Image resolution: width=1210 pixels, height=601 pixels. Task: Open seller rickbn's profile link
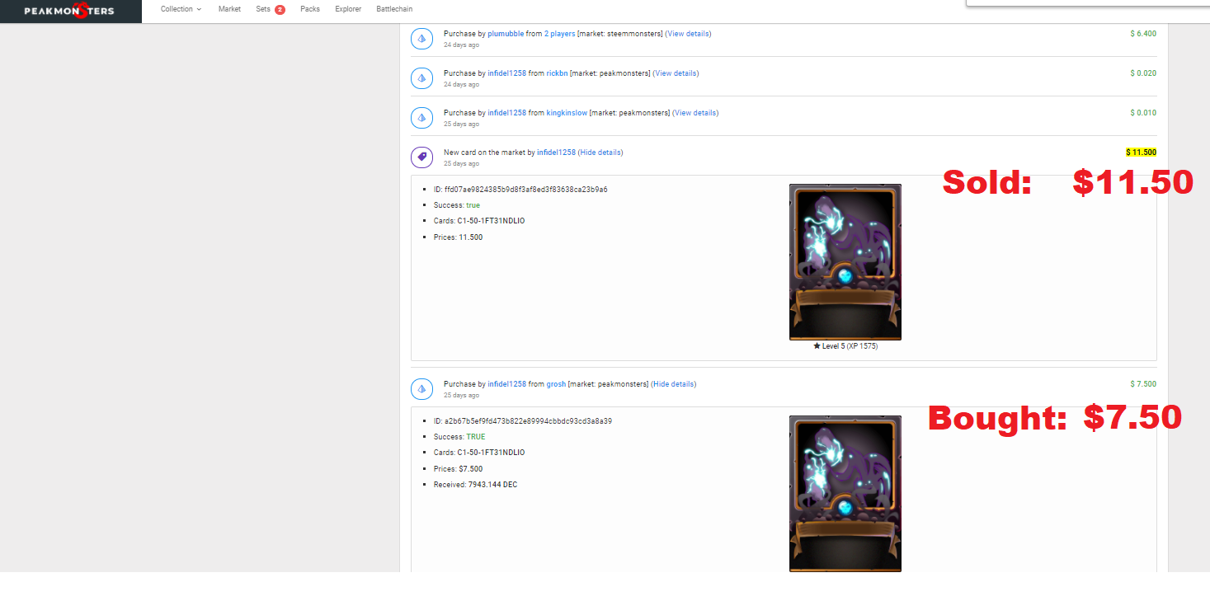tap(557, 73)
